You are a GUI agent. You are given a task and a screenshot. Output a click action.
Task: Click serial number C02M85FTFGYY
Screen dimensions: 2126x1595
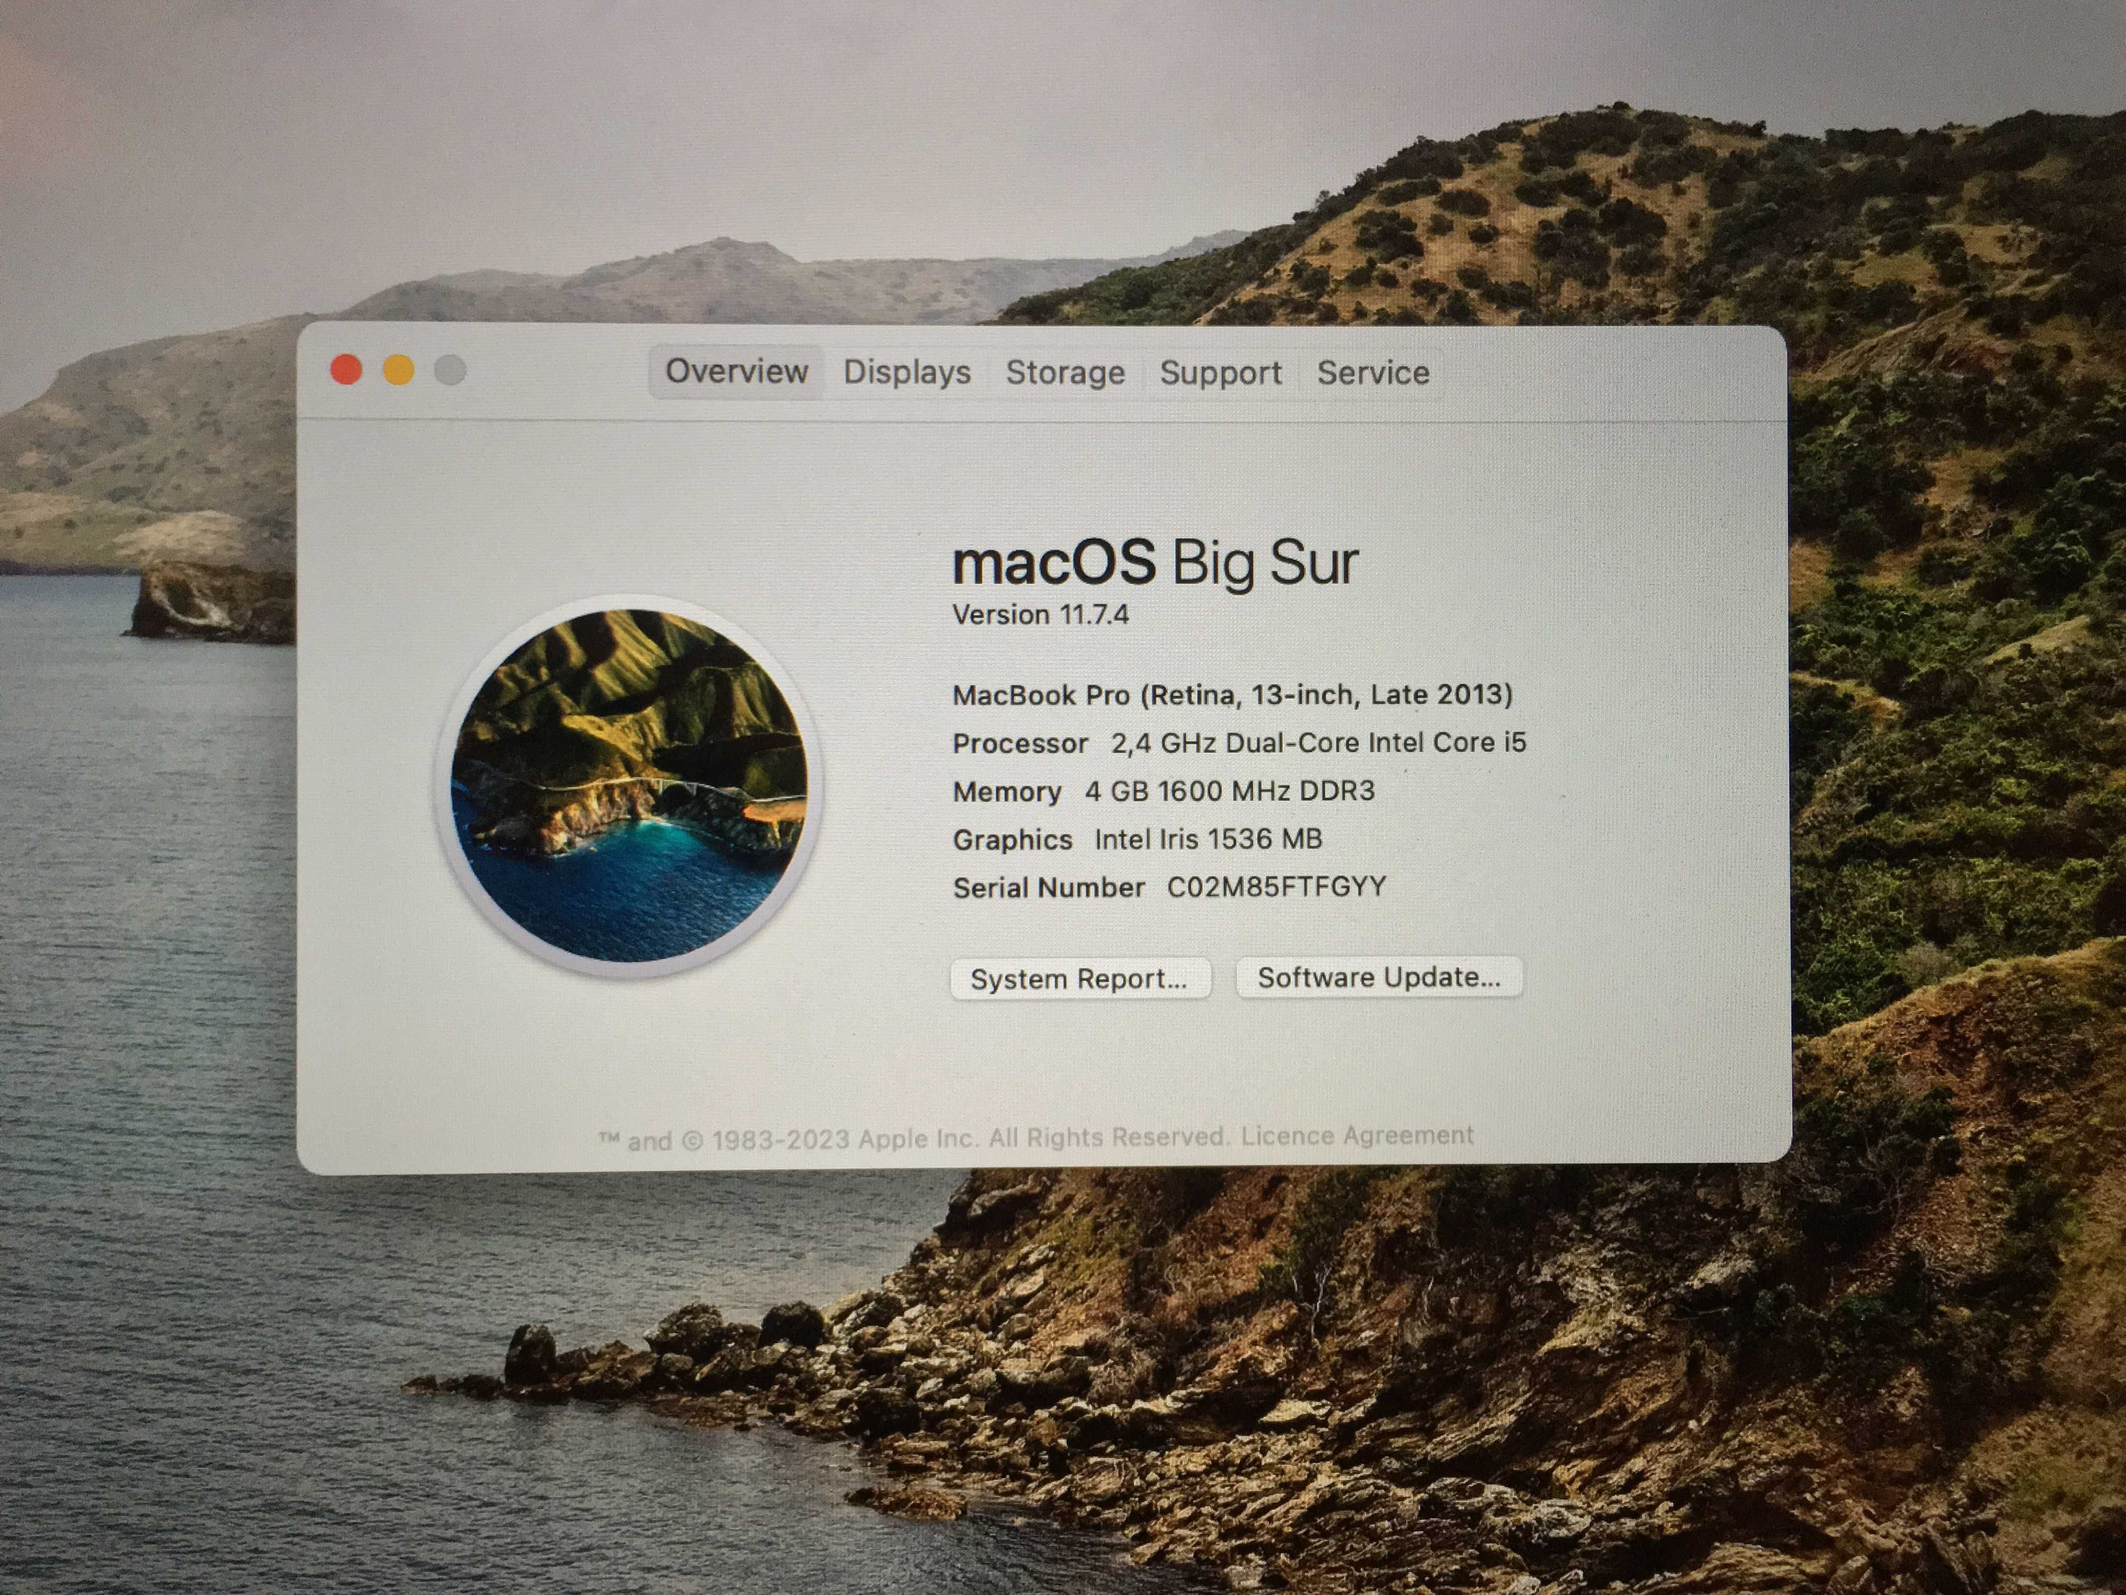click(x=1277, y=887)
